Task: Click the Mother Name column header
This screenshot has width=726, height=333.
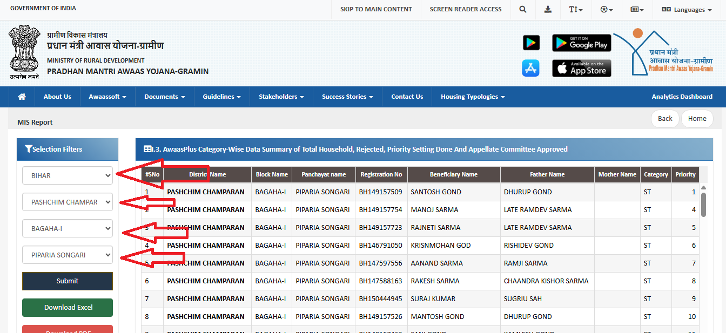Action: tap(617, 174)
